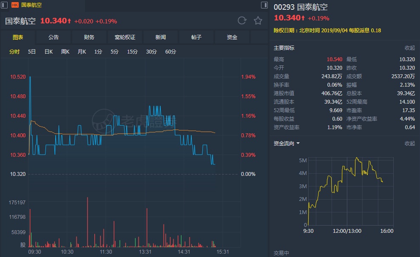Select the 60分 interval

(170, 52)
